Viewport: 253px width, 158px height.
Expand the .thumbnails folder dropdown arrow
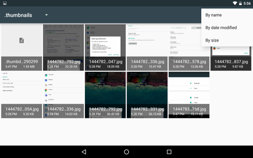point(46,15)
